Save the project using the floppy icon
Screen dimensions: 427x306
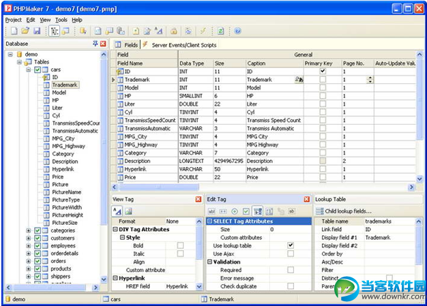(x=37, y=31)
